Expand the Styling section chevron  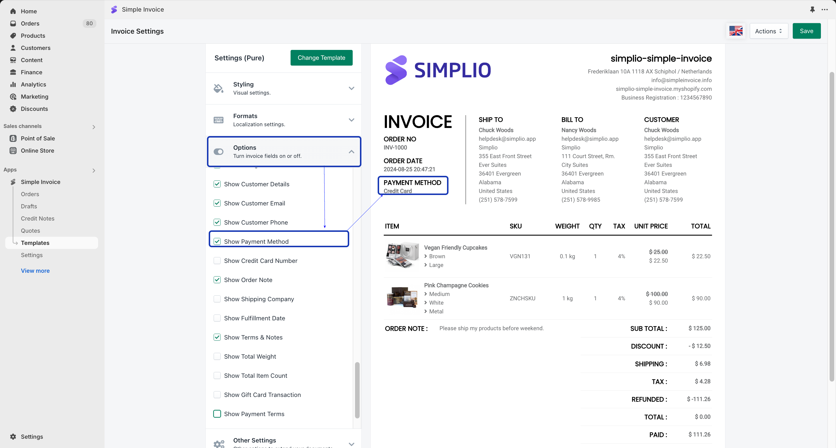(x=352, y=88)
